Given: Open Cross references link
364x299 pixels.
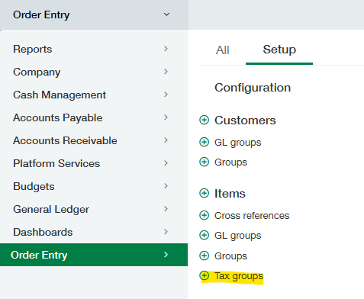Looking at the screenshot, I should 252,216.
